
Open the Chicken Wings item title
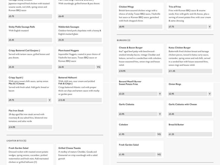point(127,7)
